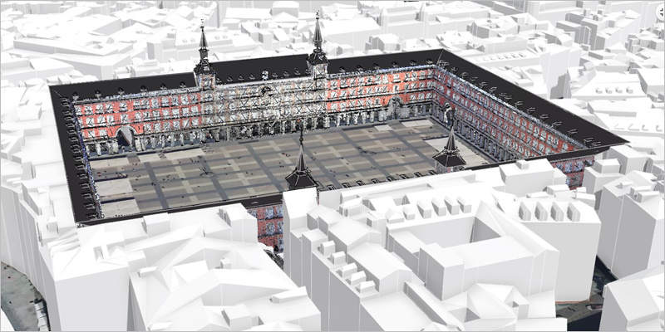Select the dark pyramid tower in the foreground
The width and height of the screenshot is (665, 332).
[300, 172]
